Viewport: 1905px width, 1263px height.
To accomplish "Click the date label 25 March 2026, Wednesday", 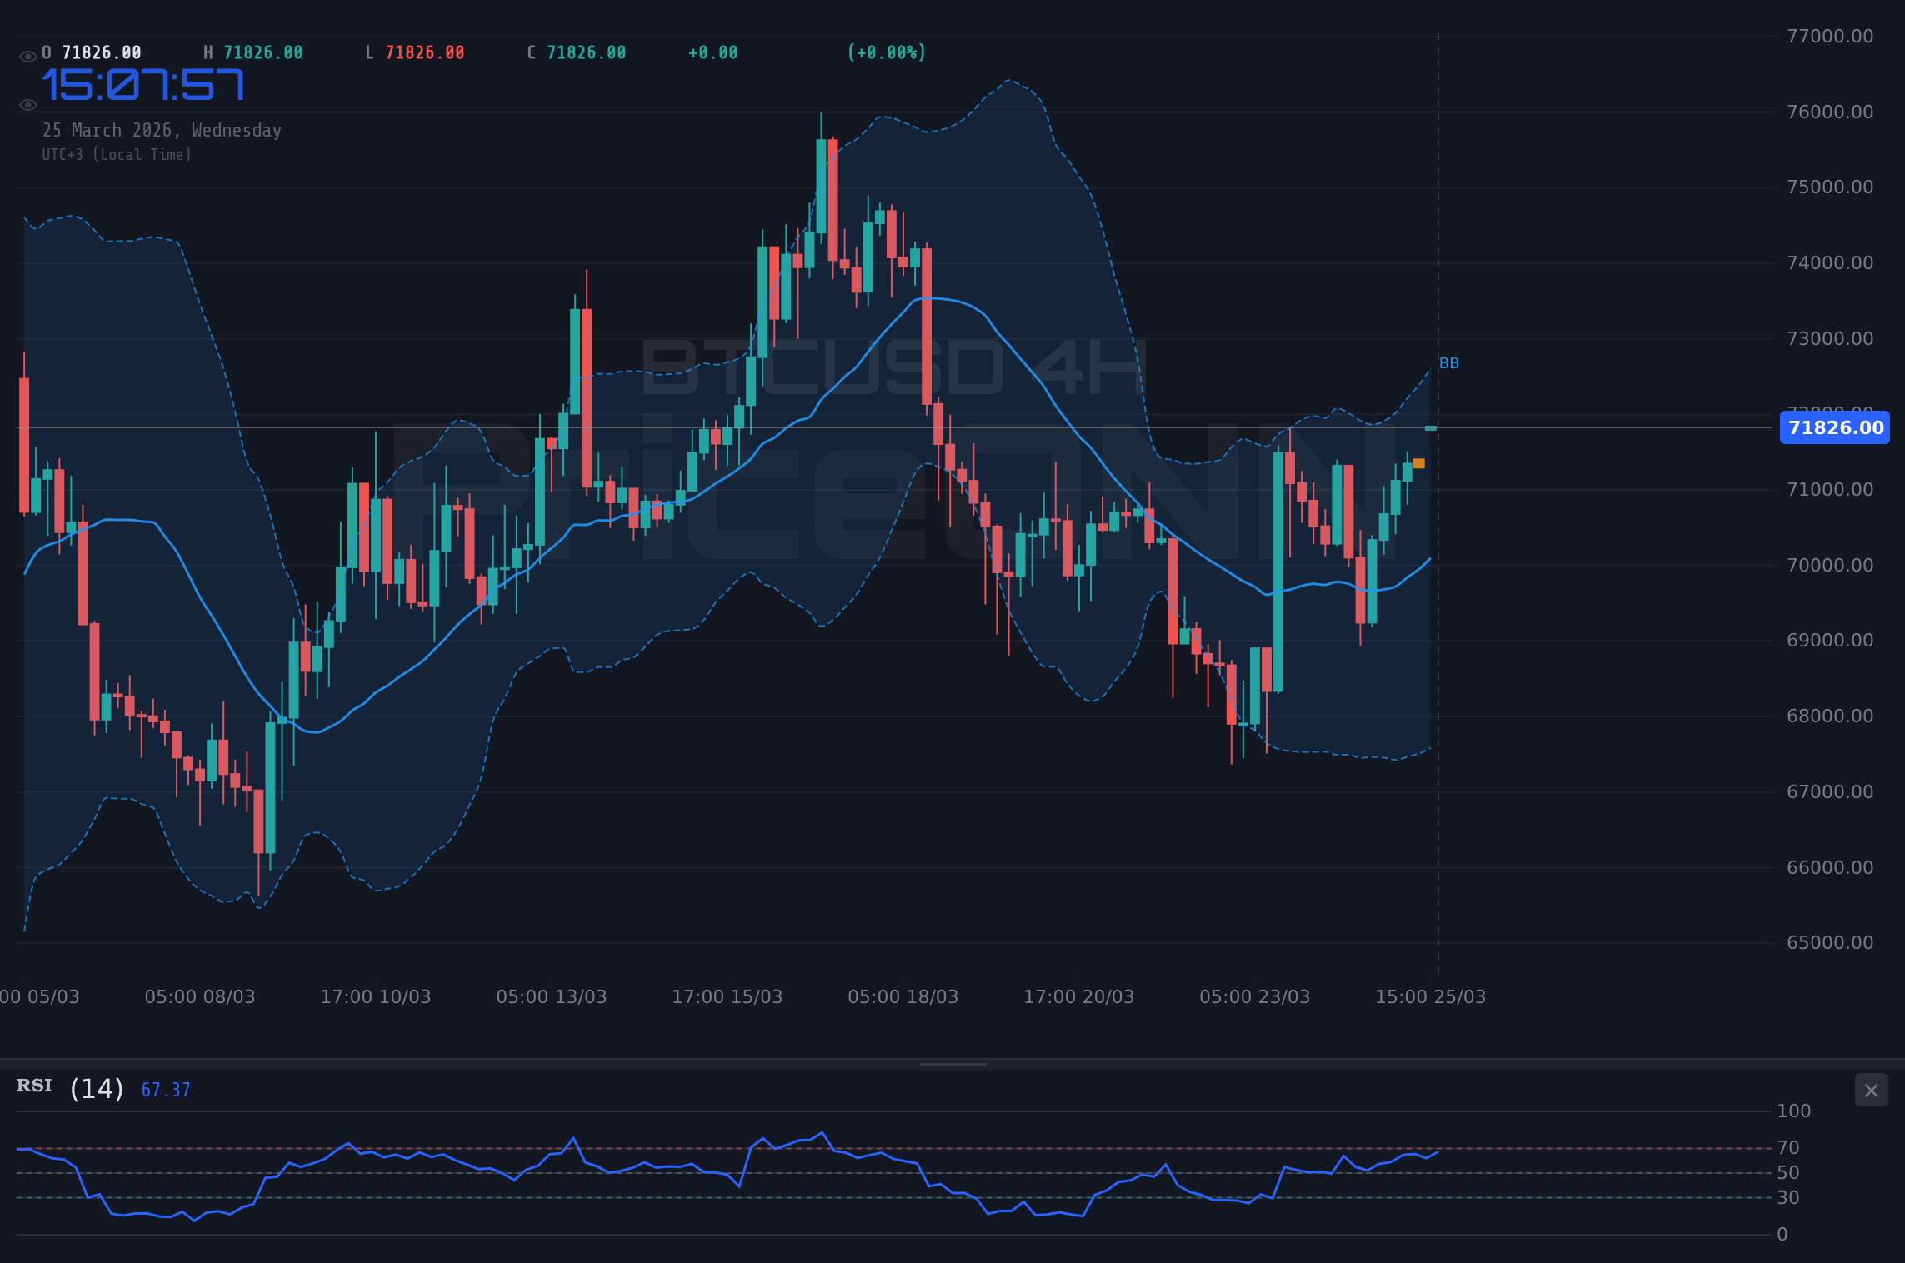I will point(162,130).
